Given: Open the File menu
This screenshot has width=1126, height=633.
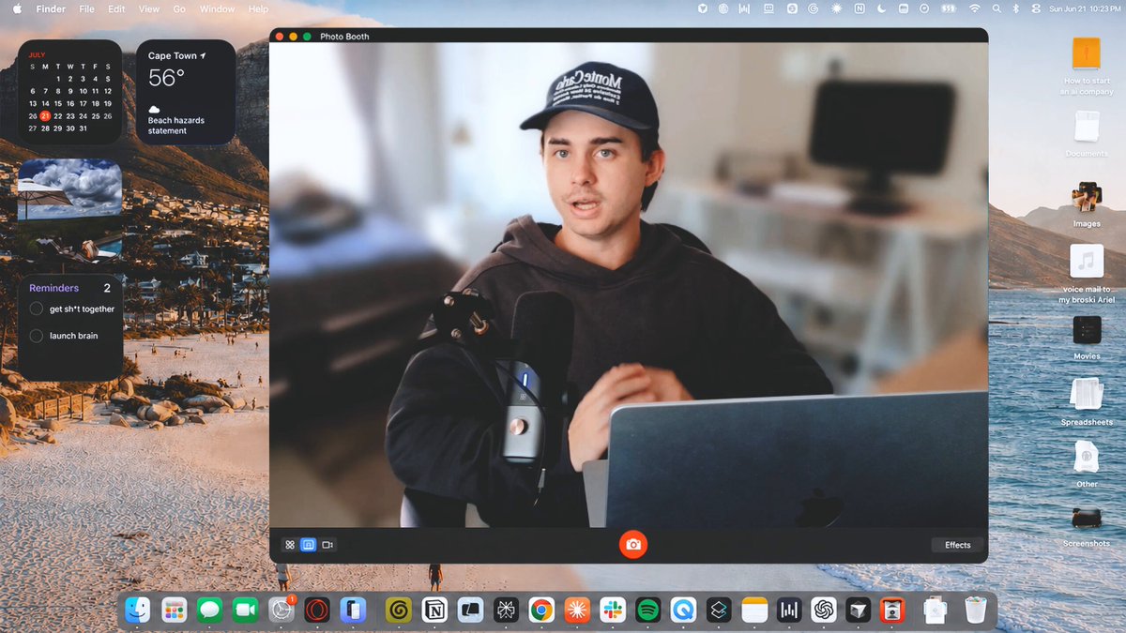Looking at the screenshot, I should 86,8.
